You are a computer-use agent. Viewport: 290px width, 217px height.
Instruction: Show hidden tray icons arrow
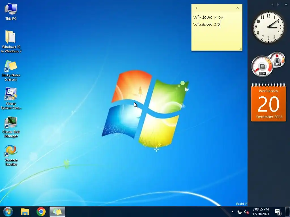233,212
